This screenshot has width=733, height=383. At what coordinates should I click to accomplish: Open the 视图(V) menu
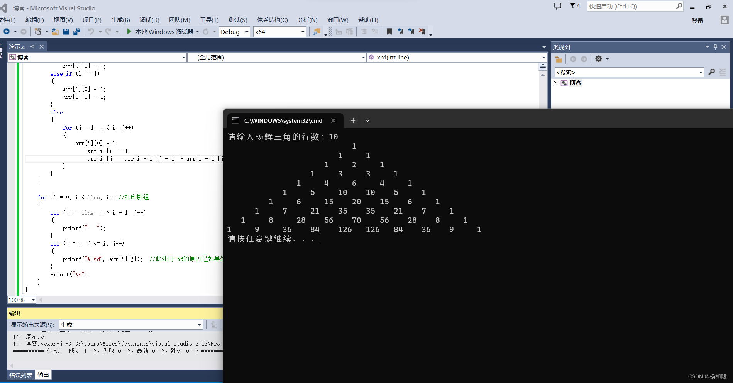click(x=63, y=20)
